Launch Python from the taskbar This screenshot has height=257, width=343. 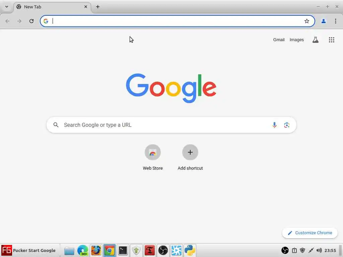pos(190,250)
